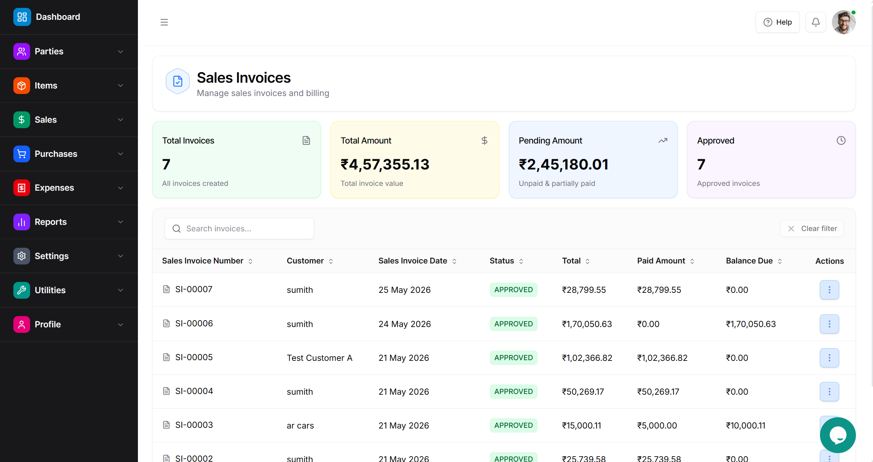This screenshot has width=873, height=462.
Task: Click the Help button
Action: pos(778,22)
